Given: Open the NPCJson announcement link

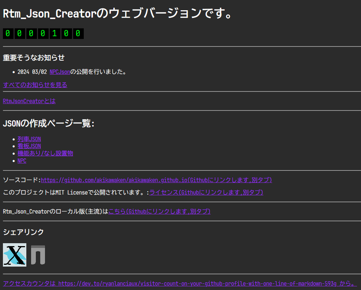Looking at the screenshot, I should (60, 72).
